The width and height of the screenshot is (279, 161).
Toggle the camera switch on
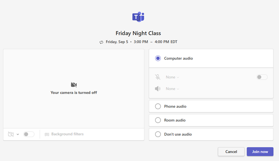(x=29, y=134)
